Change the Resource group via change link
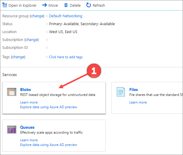 pos(37,16)
